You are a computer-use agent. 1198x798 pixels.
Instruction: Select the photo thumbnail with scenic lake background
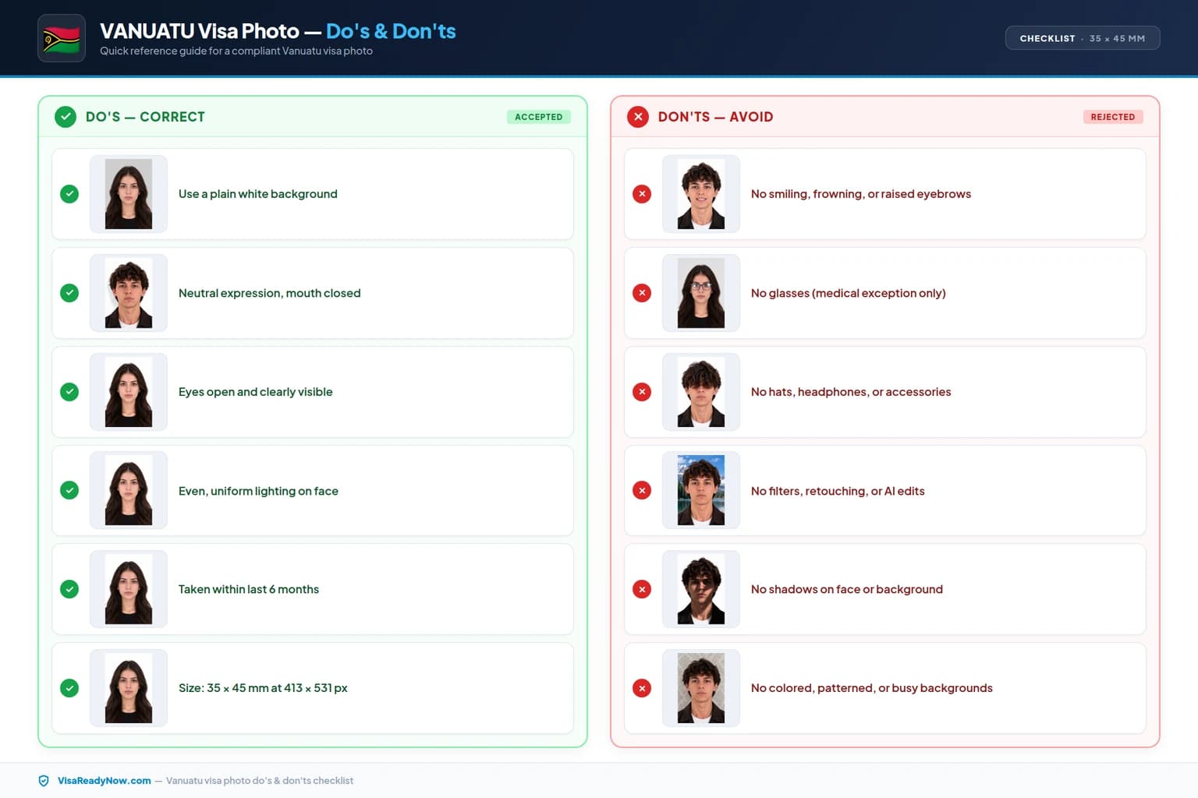coord(701,490)
